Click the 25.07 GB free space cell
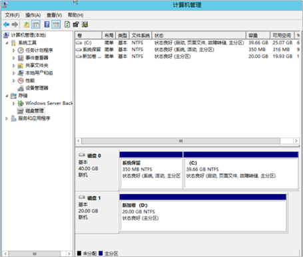Image resolution: width=303 pixels, height=257 pixels. [x=282, y=43]
